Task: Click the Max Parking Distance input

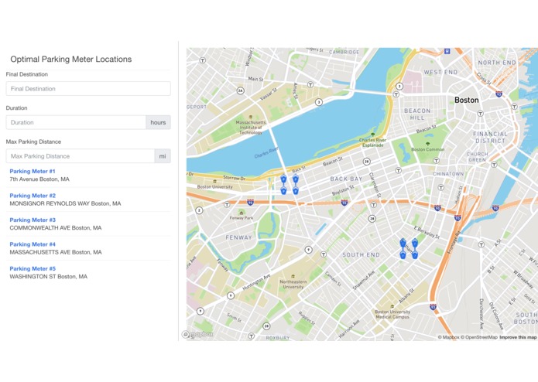Action: (x=80, y=156)
